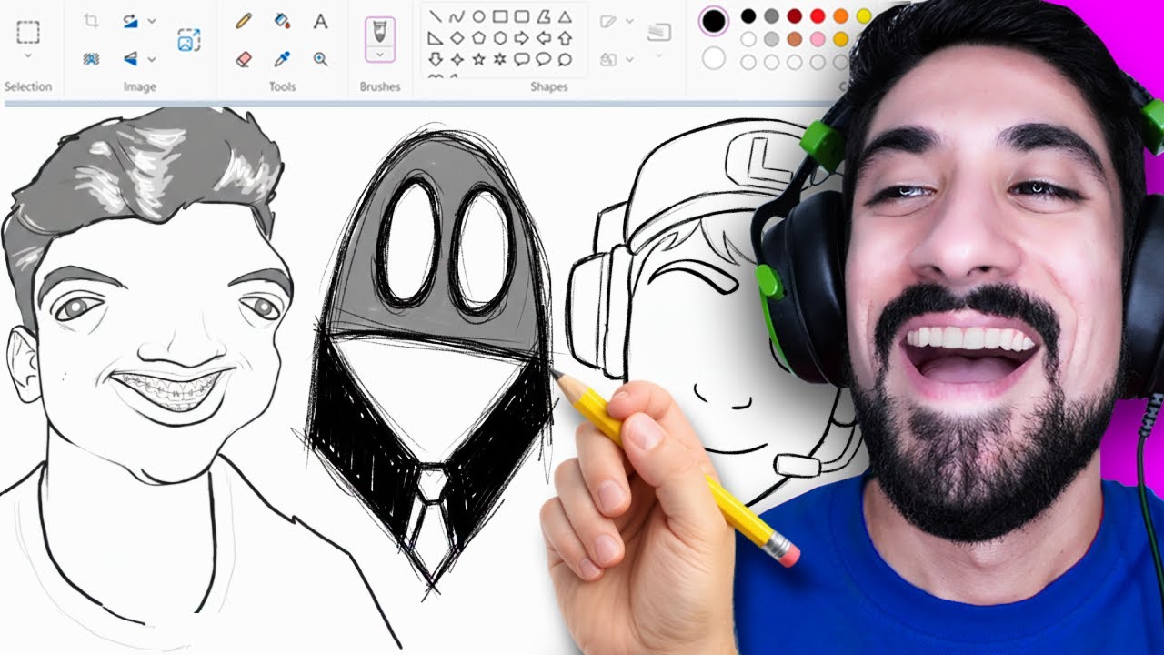Screen dimensions: 1164x655
Task: Open the Selection options dropdown arrow
Action: [x=28, y=56]
